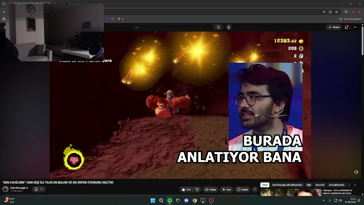Open the Chrome profile avatar
This screenshot has height=205, width=364.
[x=353, y=12]
